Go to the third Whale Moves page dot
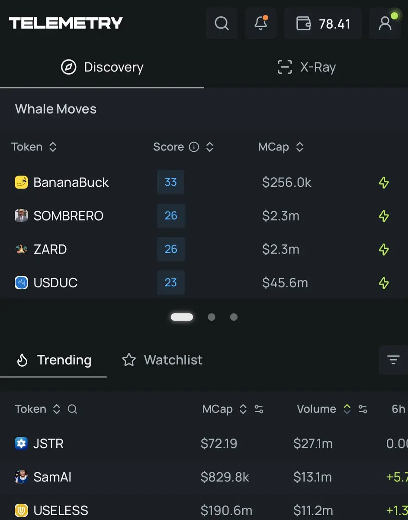 (x=234, y=317)
